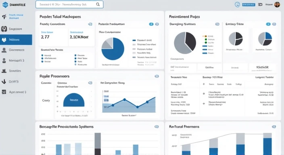Click blue slice of small pie chart
Viewport: 284px width, 155px height.
point(269,36)
